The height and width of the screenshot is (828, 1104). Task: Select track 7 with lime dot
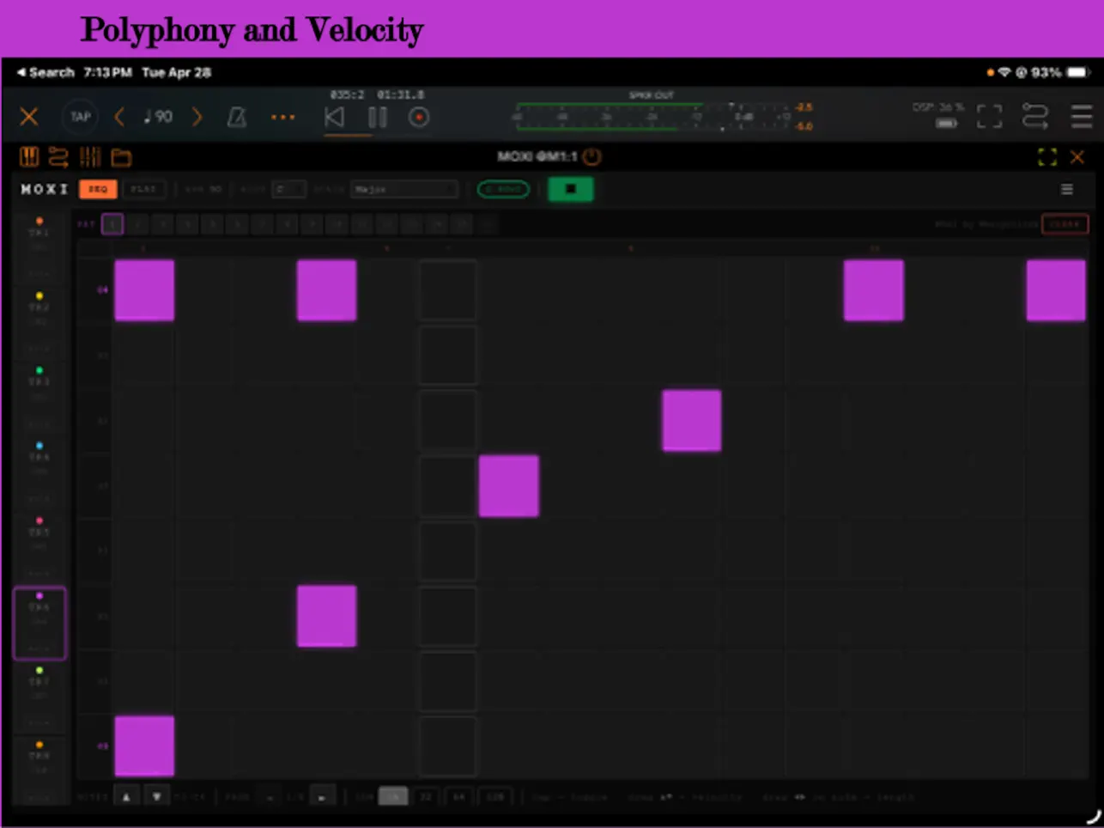pyautogui.click(x=39, y=698)
